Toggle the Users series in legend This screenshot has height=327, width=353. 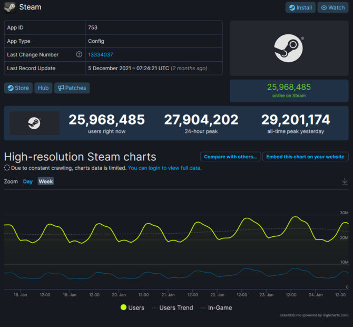[132, 307]
